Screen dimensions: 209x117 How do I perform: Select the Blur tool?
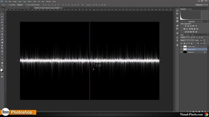pyautogui.click(x=2, y=45)
